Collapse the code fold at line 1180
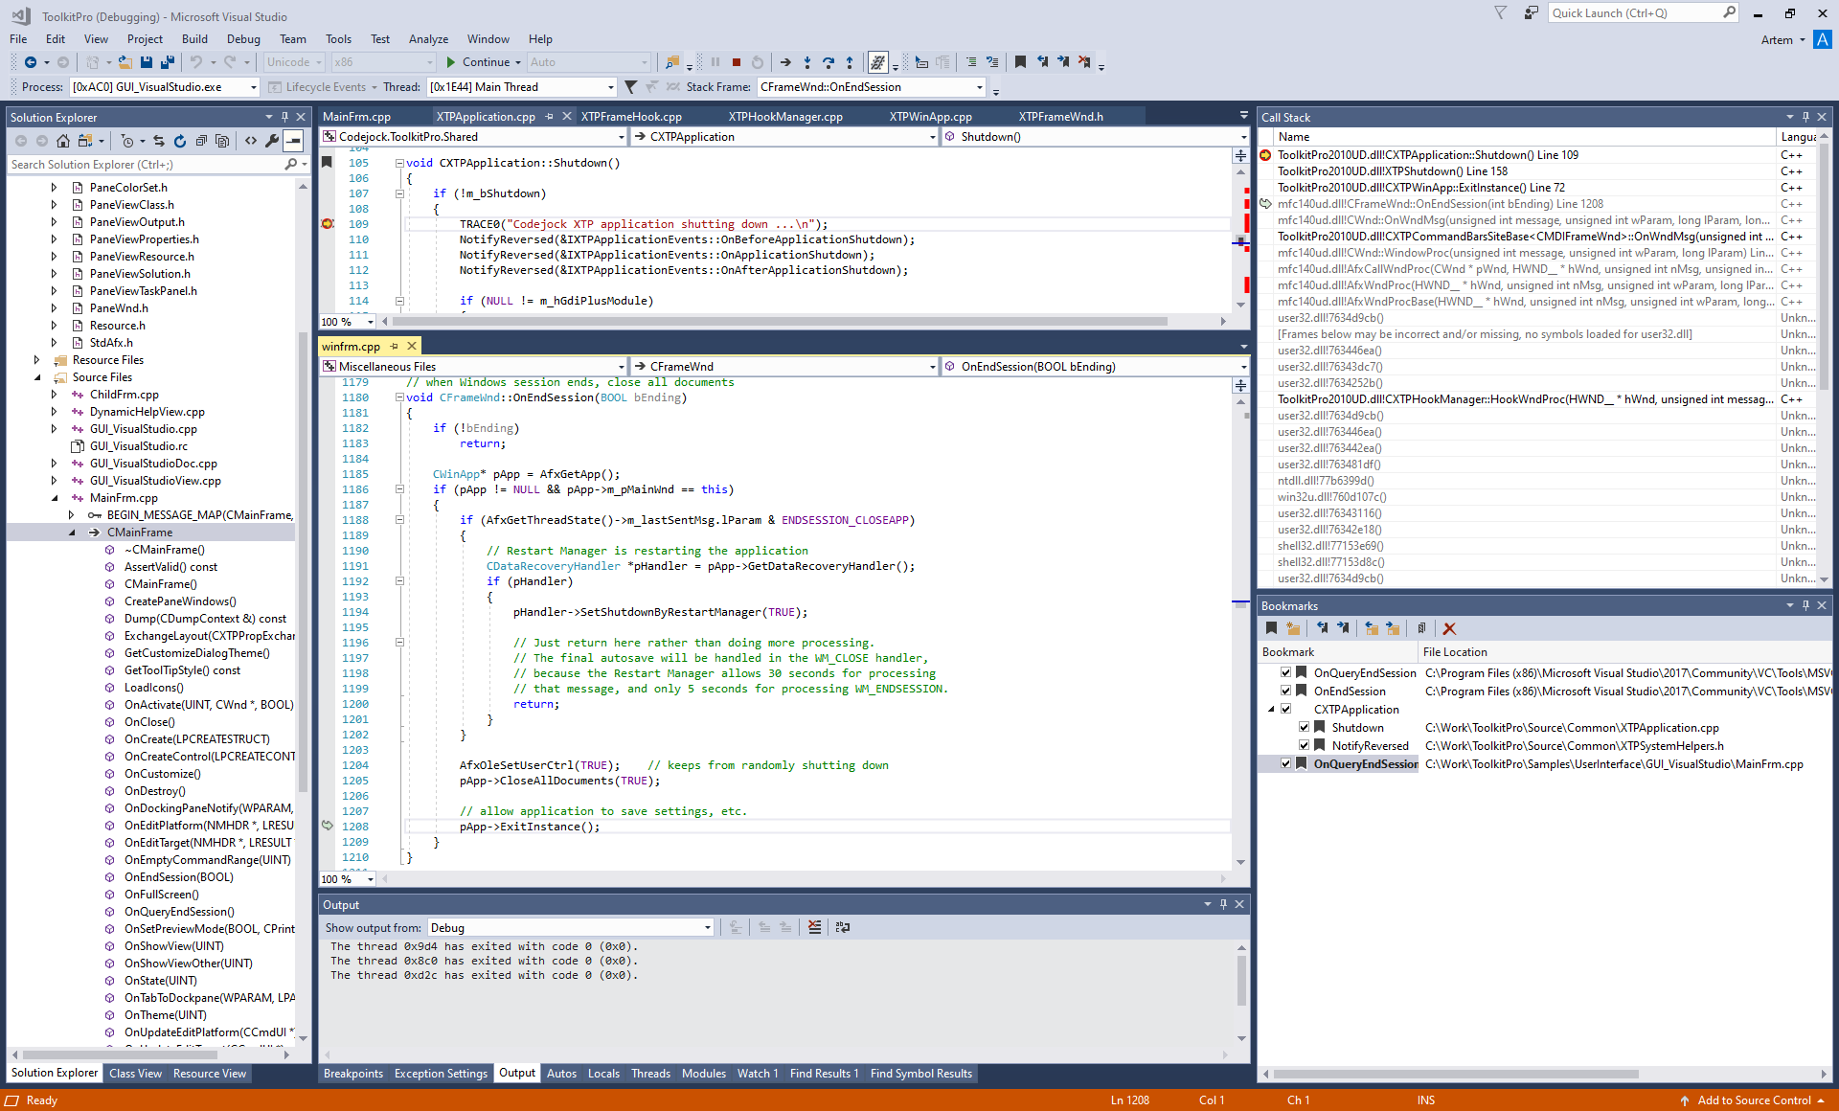The height and width of the screenshot is (1111, 1839). coord(399,397)
